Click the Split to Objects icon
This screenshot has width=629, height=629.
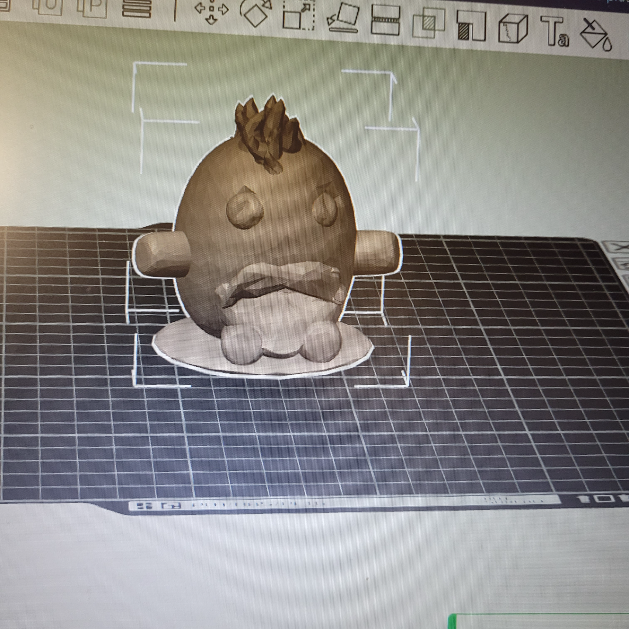click(47, 4)
